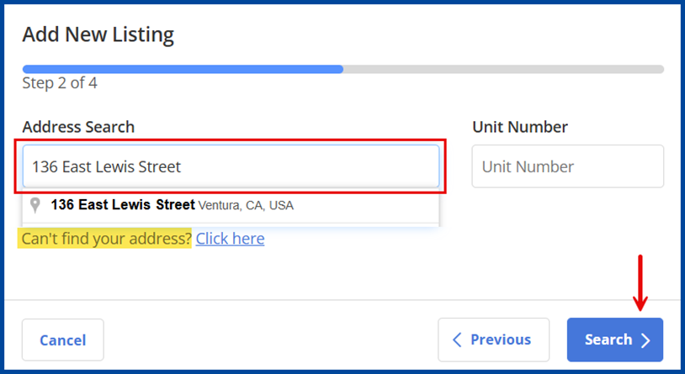Screen dimensions: 685x374
Task: Click the typed "136 East Lewis Street" text
Action: coord(106,166)
